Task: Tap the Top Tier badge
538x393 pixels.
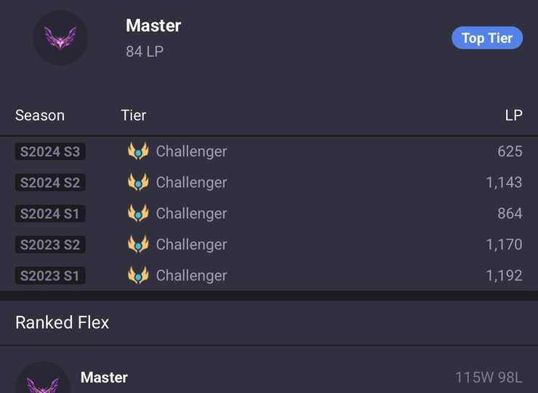Action: (x=487, y=38)
